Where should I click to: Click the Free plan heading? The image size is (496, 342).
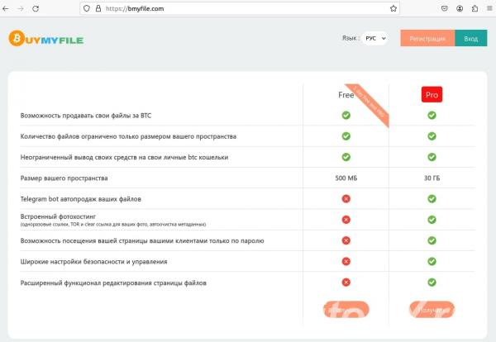tap(346, 95)
